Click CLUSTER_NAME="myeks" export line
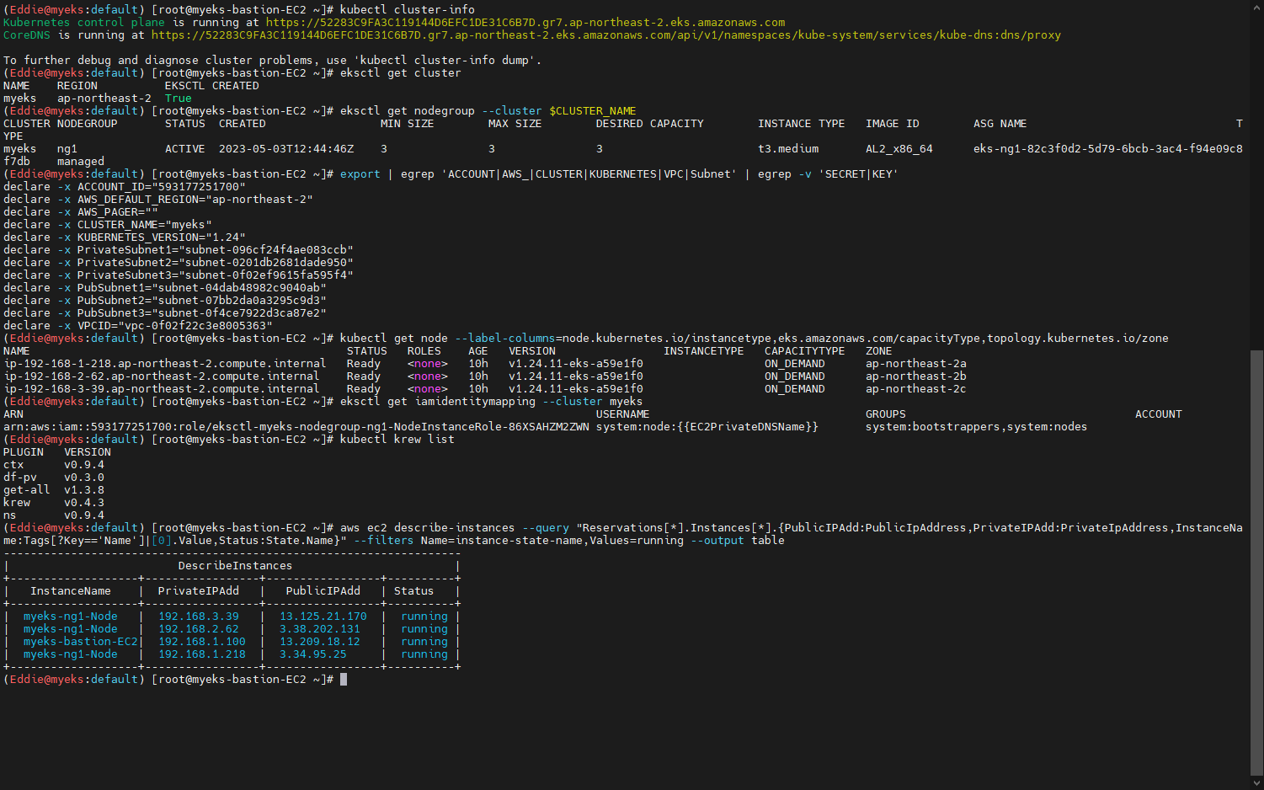1264x790 pixels. click(108, 225)
